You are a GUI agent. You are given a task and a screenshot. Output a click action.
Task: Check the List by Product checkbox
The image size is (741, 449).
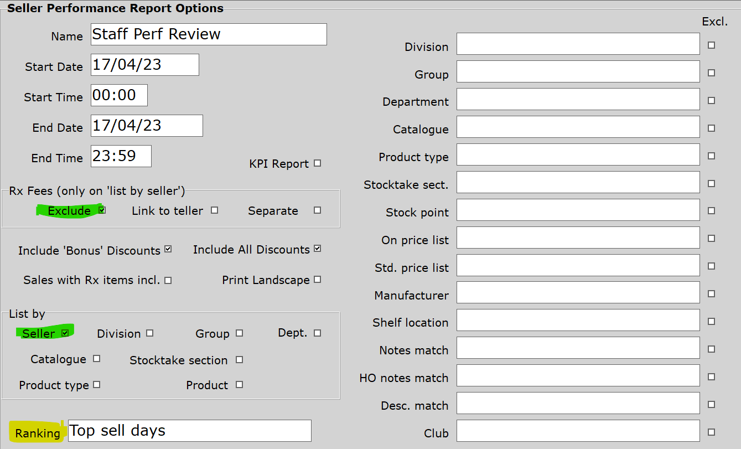click(x=239, y=385)
